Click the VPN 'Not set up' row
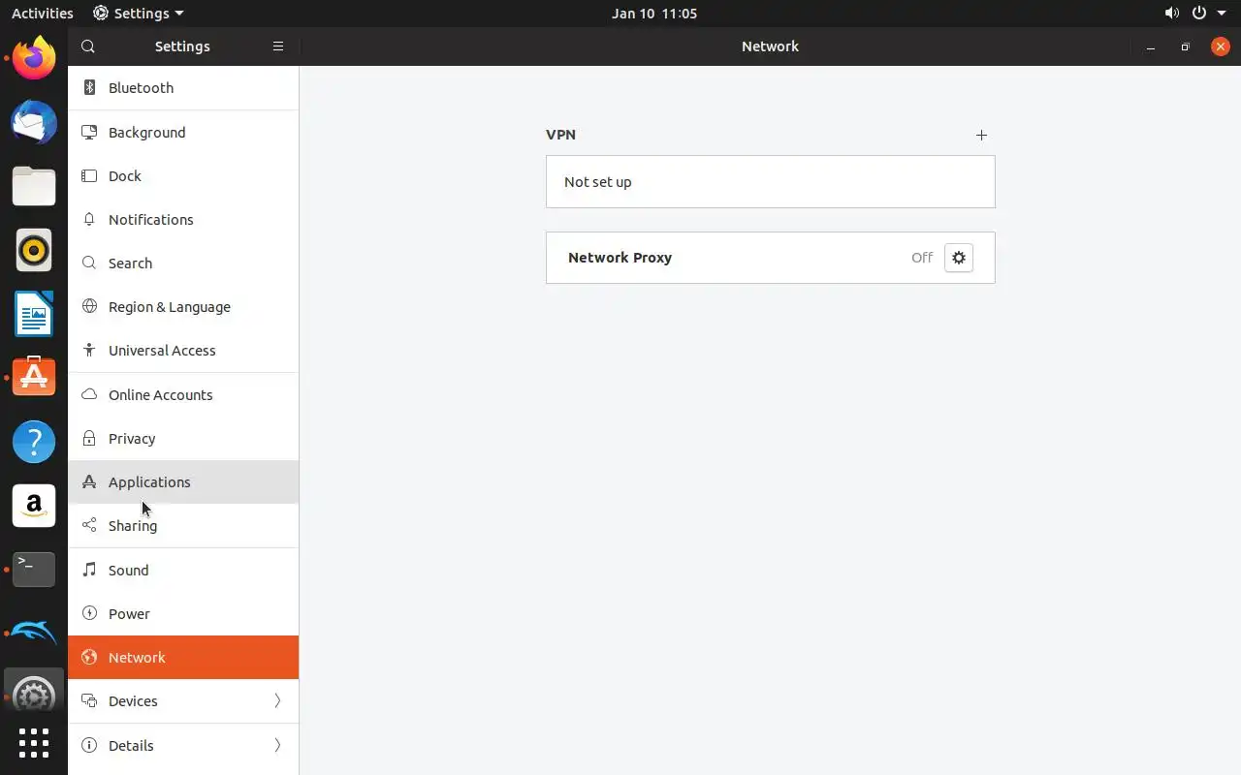 point(771,181)
